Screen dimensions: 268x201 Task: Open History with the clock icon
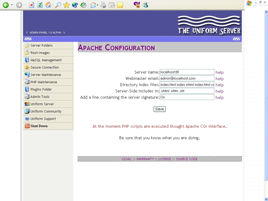pos(83,5)
